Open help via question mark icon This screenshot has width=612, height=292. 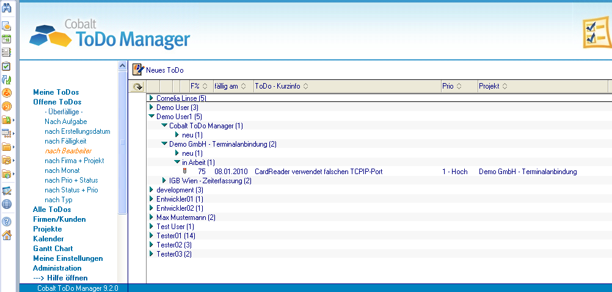7,222
